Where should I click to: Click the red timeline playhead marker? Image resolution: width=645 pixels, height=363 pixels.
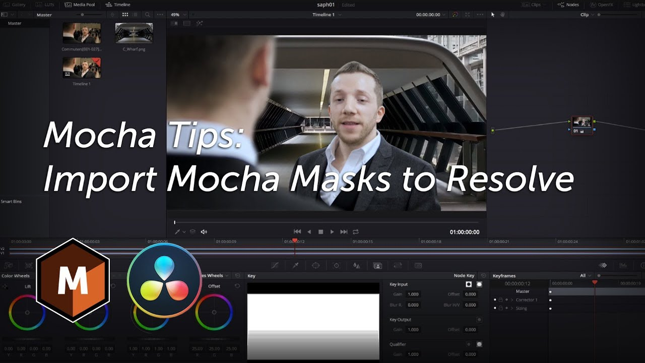(x=295, y=241)
